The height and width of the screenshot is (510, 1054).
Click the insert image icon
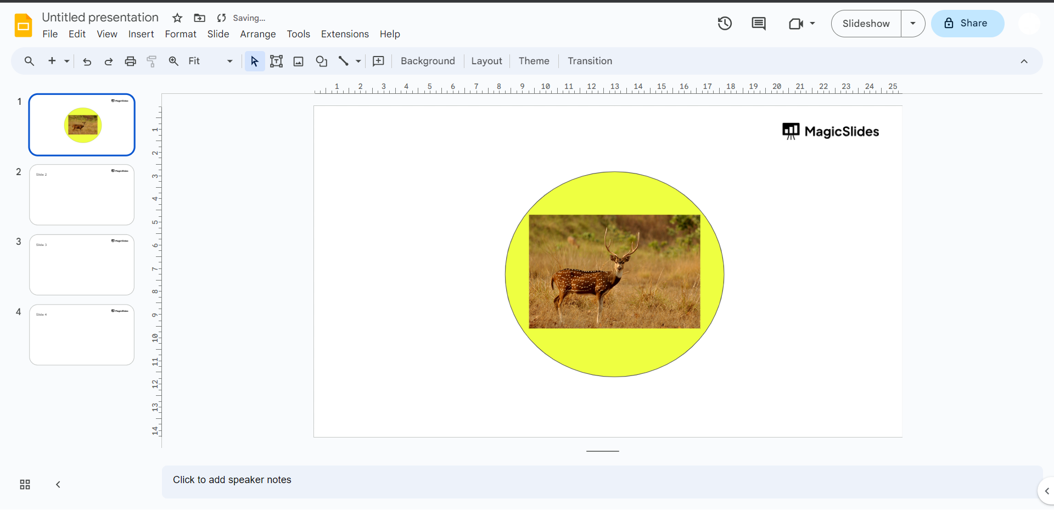pyautogui.click(x=299, y=61)
